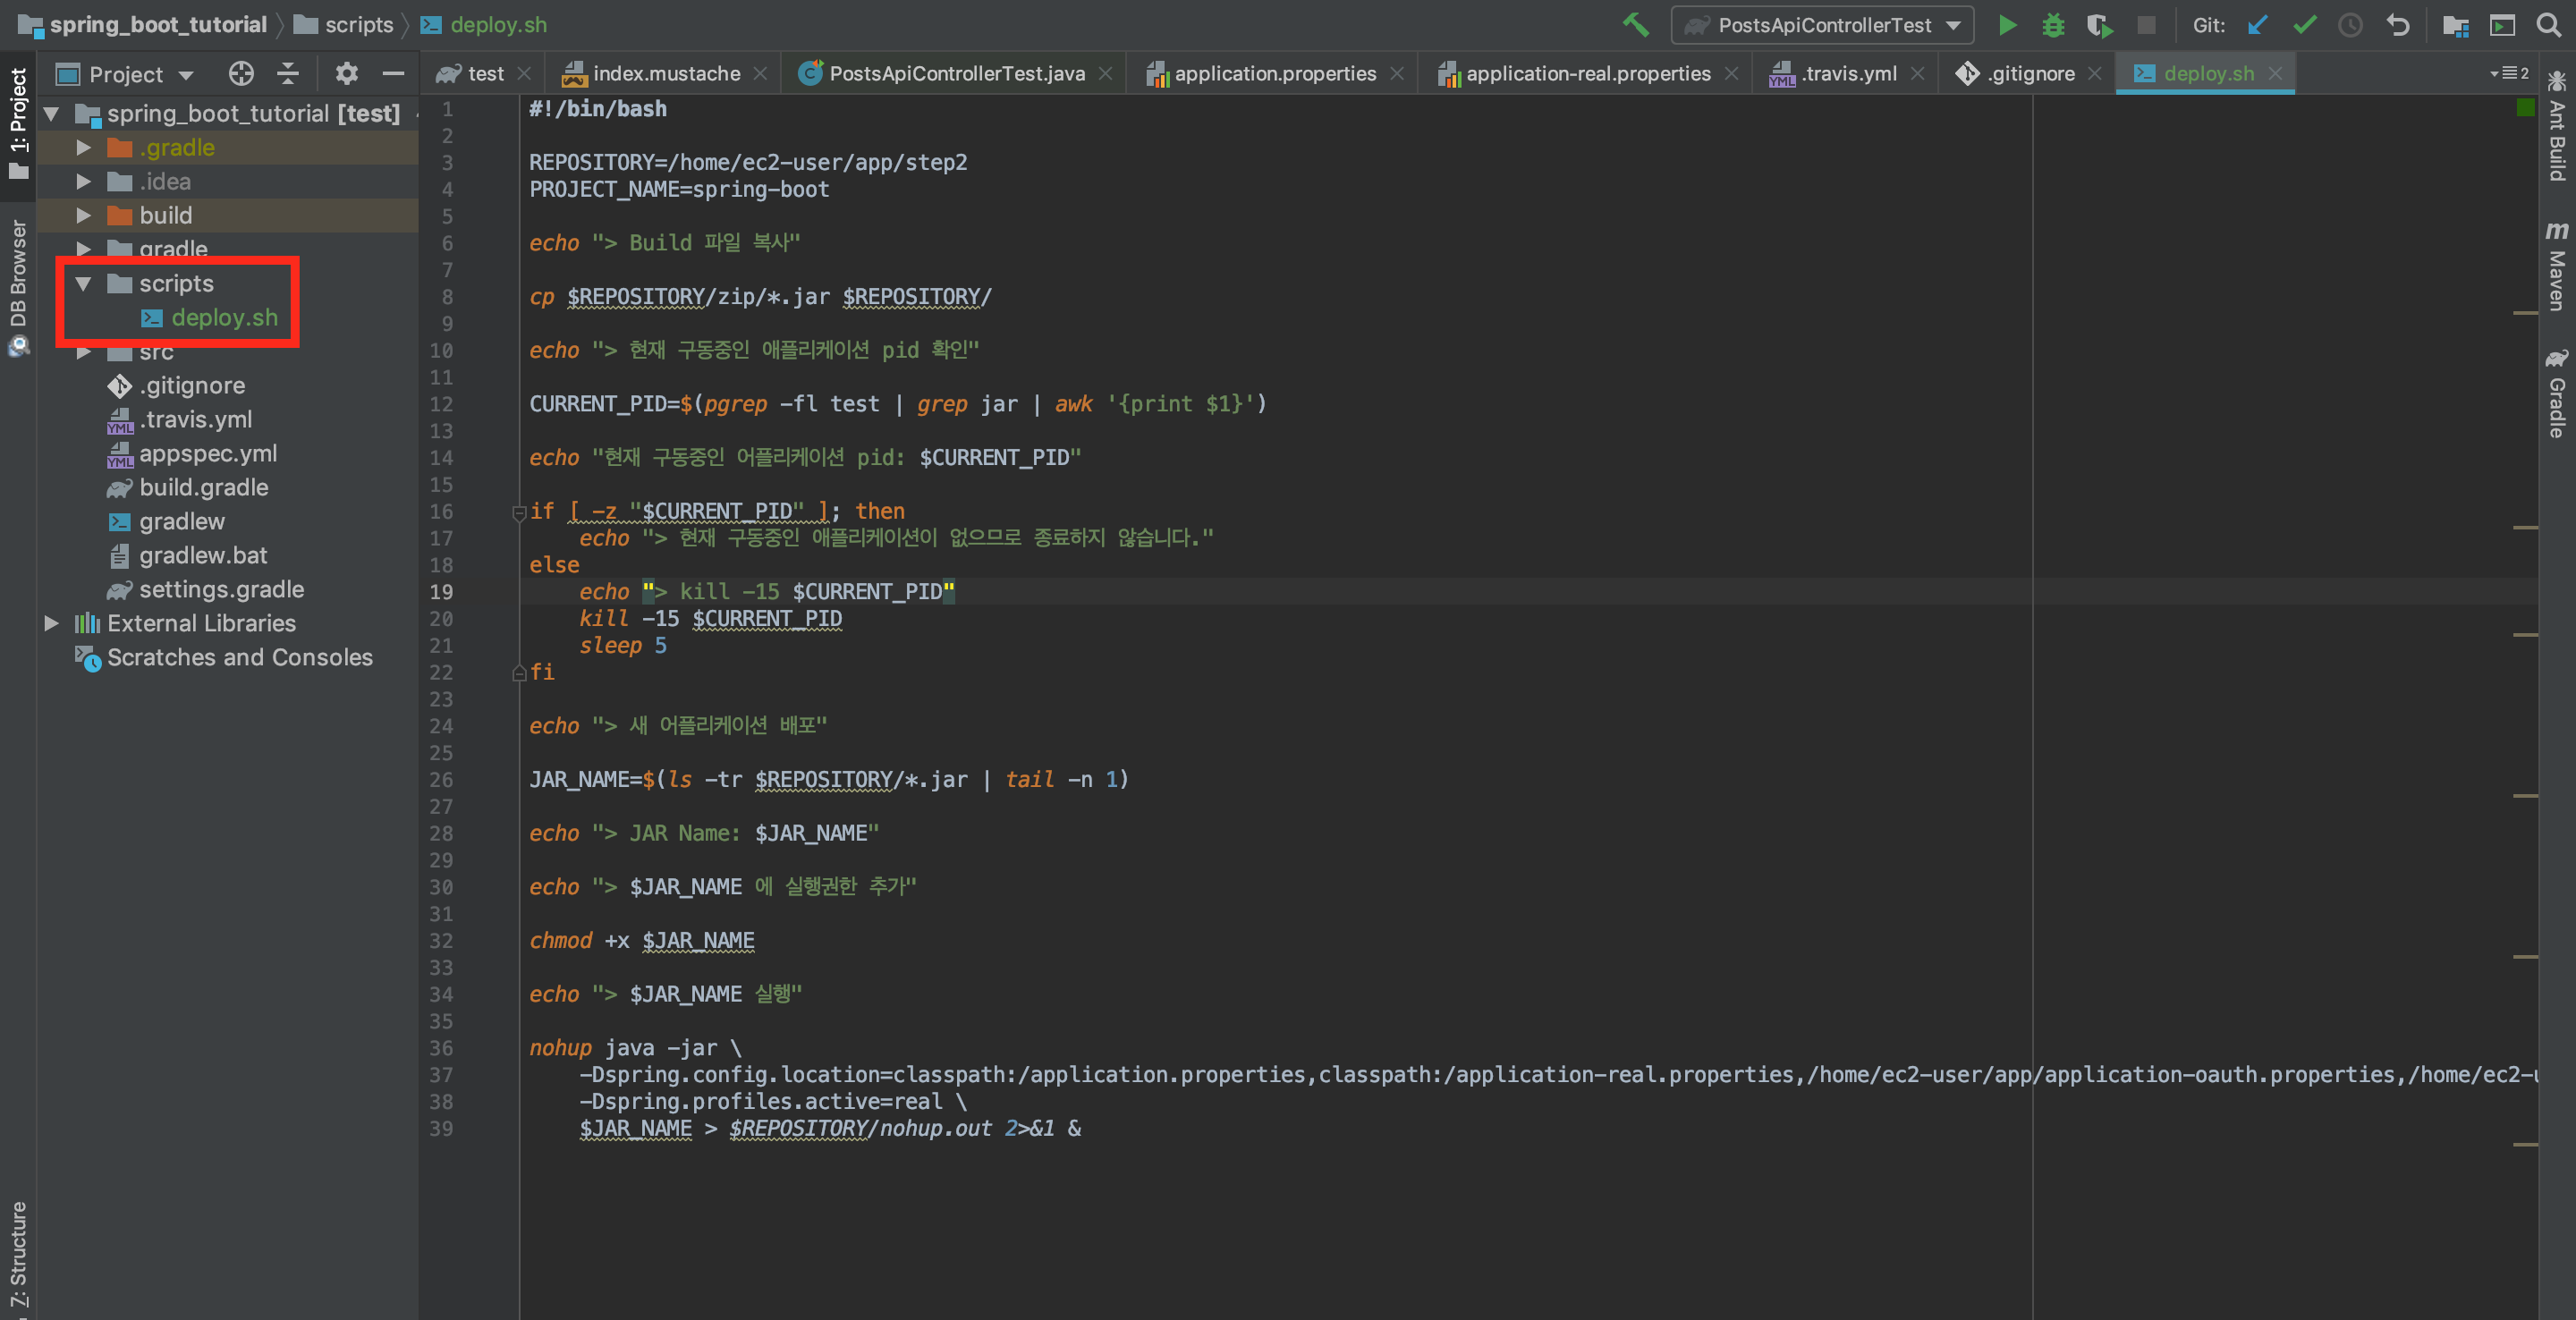Viewport: 2576px width, 1320px height.
Task: Click locate file crosshair icon in Project panel
Action: pyautogui.click(x=241, y=73)
